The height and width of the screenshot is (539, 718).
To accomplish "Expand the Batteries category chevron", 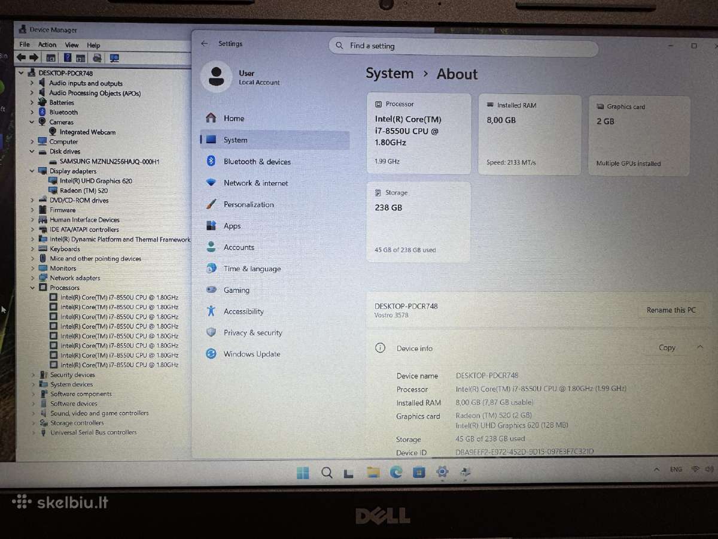I will click(32, 102).
